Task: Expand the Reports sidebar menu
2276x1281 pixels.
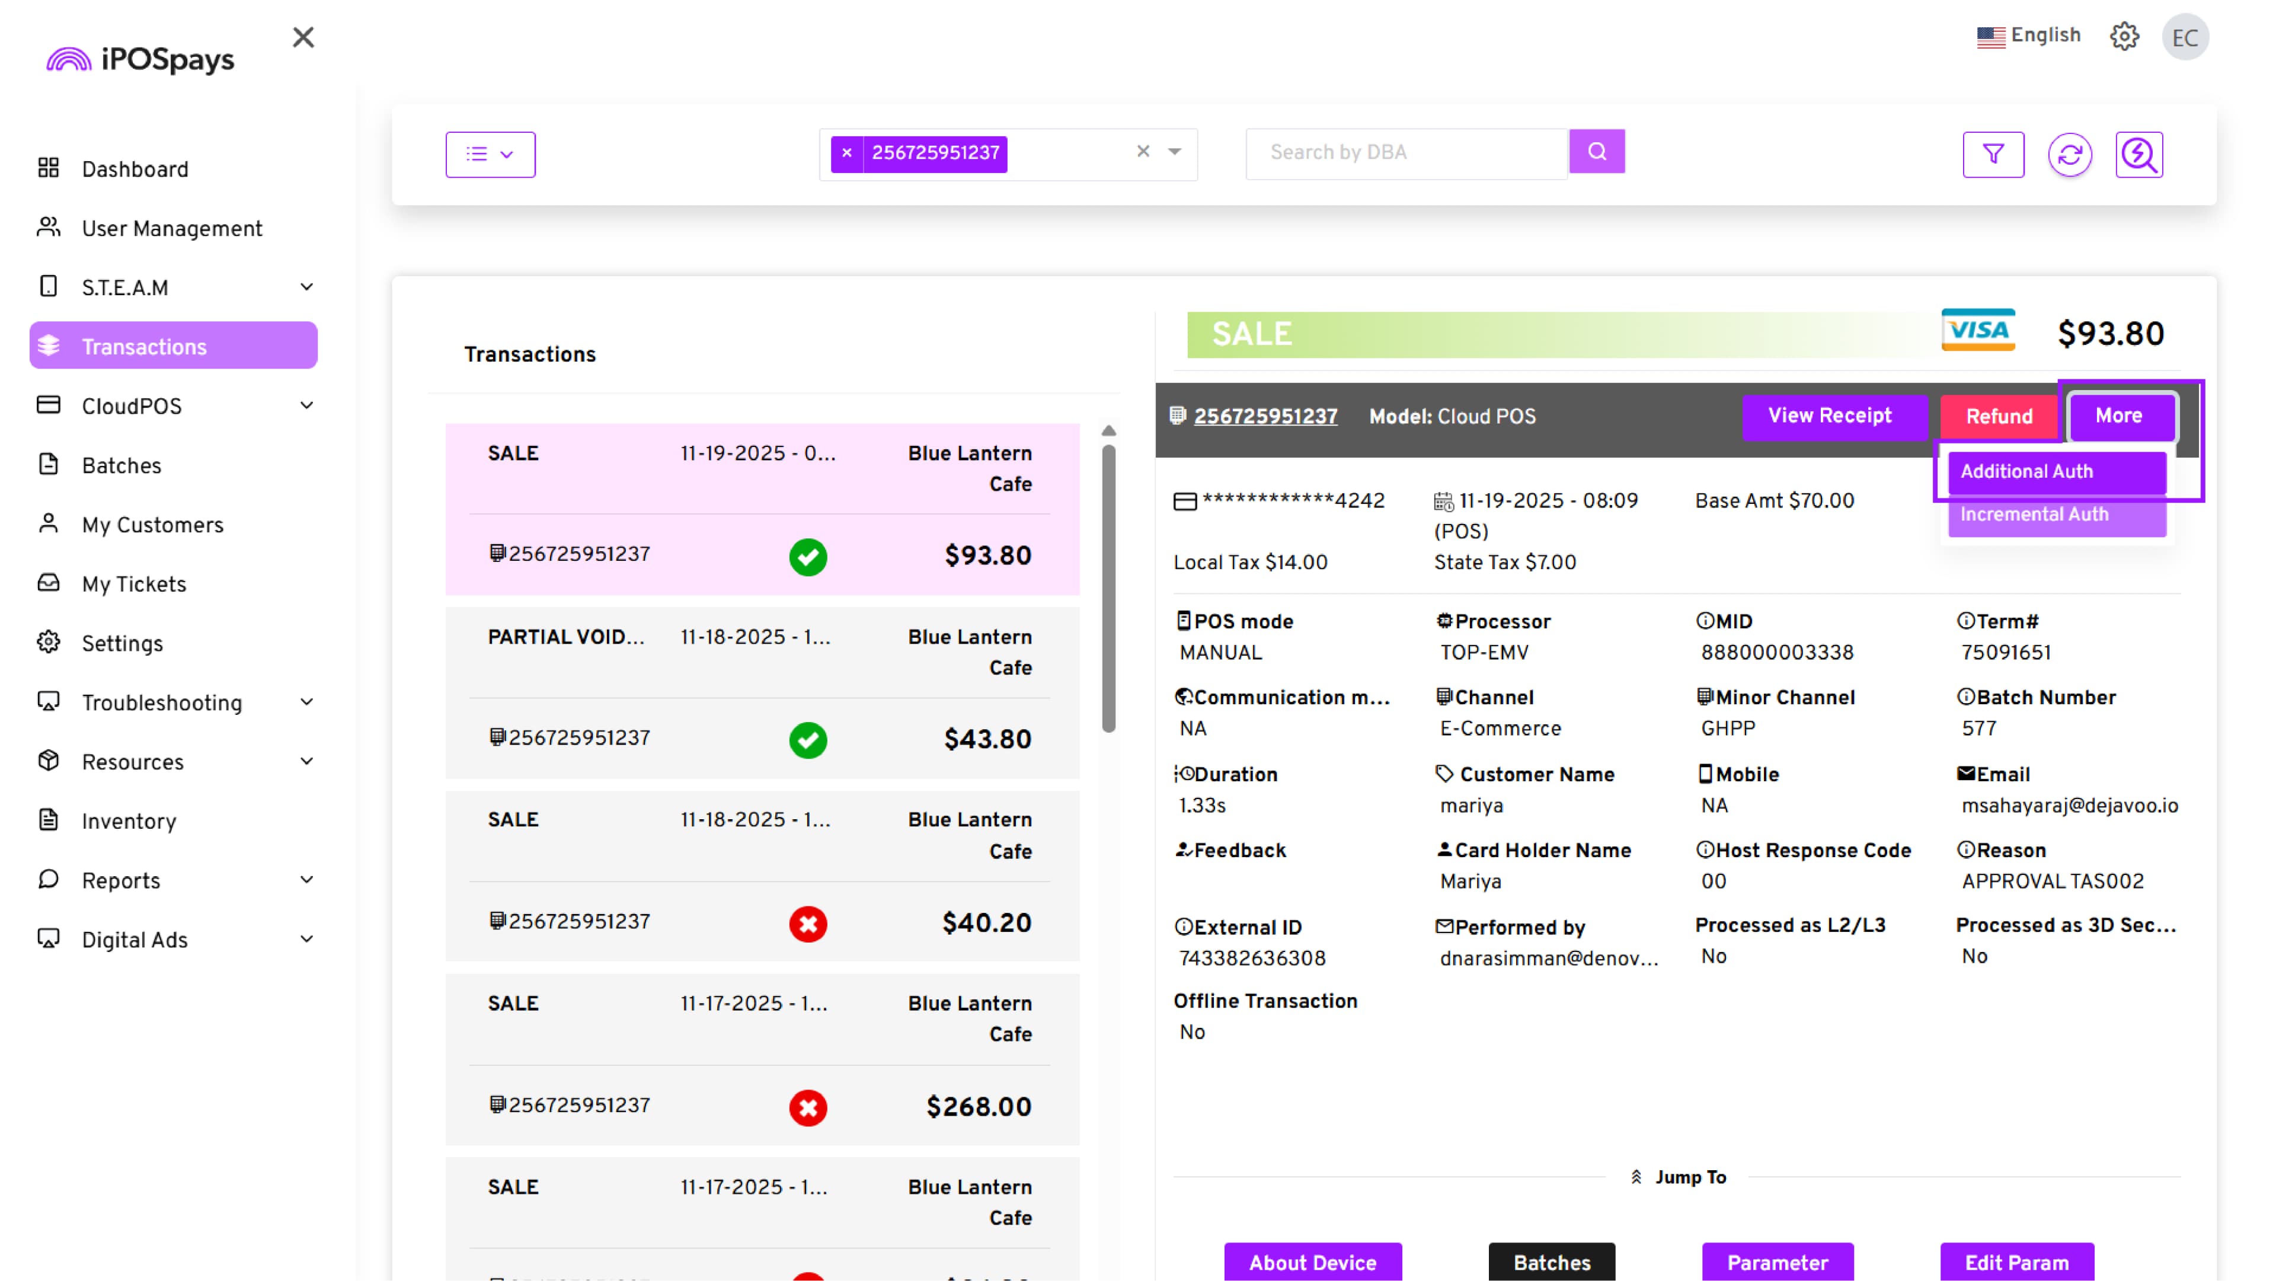Action: point(306,880)
